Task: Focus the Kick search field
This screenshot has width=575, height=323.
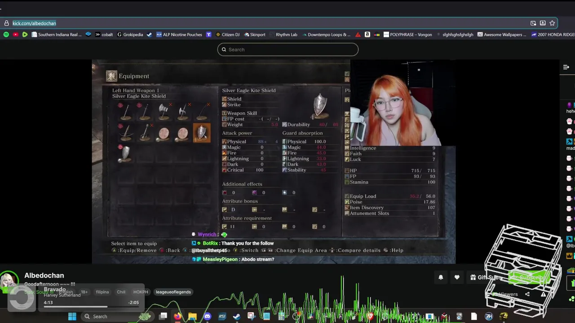Action: point(287,49)
